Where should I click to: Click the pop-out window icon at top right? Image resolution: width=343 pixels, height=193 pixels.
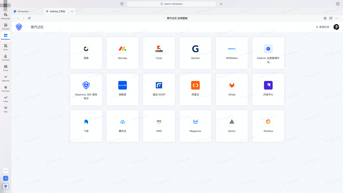(331, 18)
